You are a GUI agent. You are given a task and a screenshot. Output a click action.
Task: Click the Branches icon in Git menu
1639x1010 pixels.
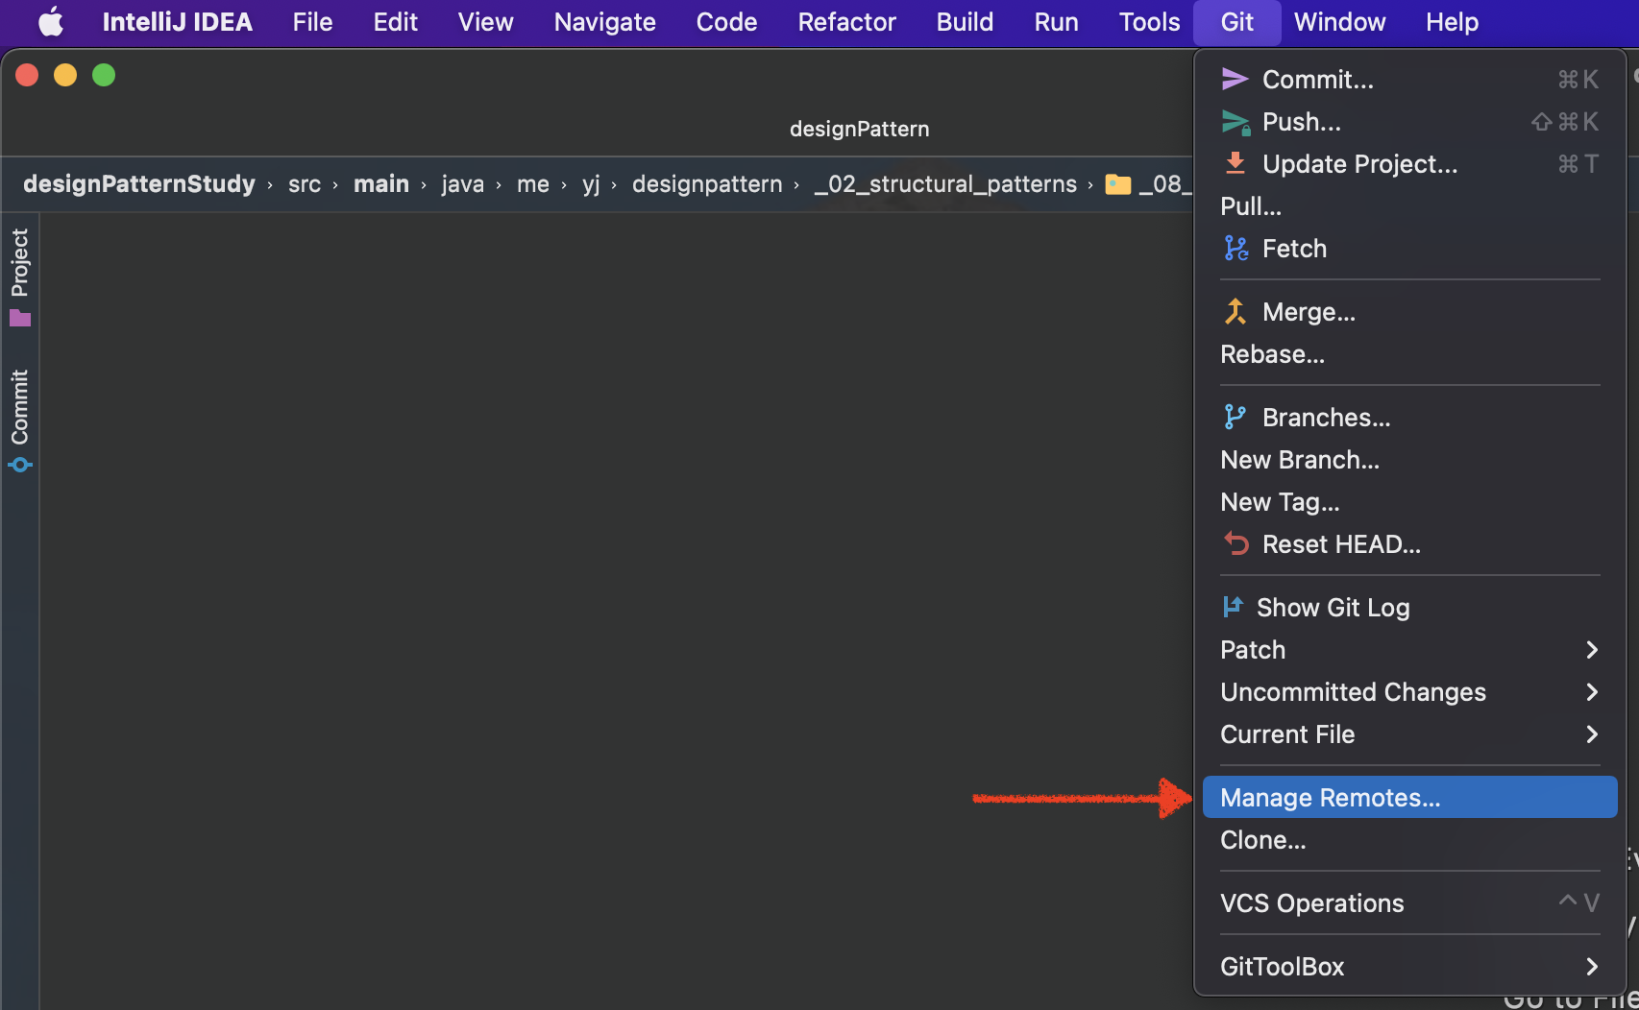click(1235, 417)
